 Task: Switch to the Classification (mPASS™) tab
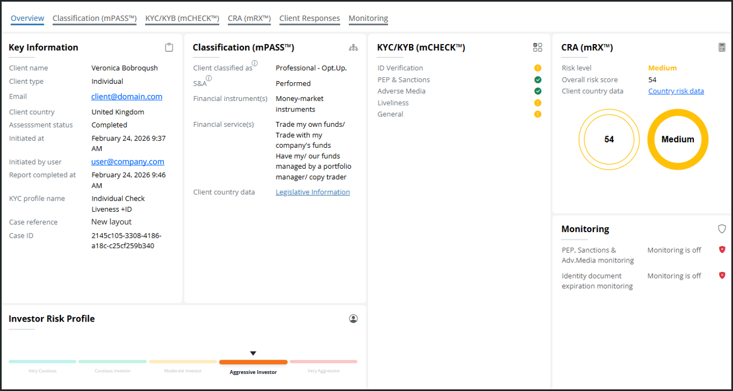[x=94, y=18]
